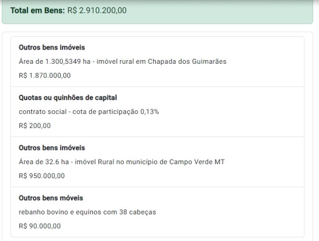Click the 0,13% participation text
This screenshot has height=241, width=319.
pos(150,112)
